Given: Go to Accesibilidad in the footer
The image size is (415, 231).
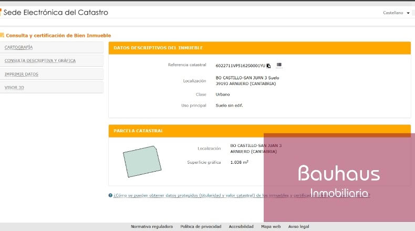Looking at the screenshot, I should [241, 226].
